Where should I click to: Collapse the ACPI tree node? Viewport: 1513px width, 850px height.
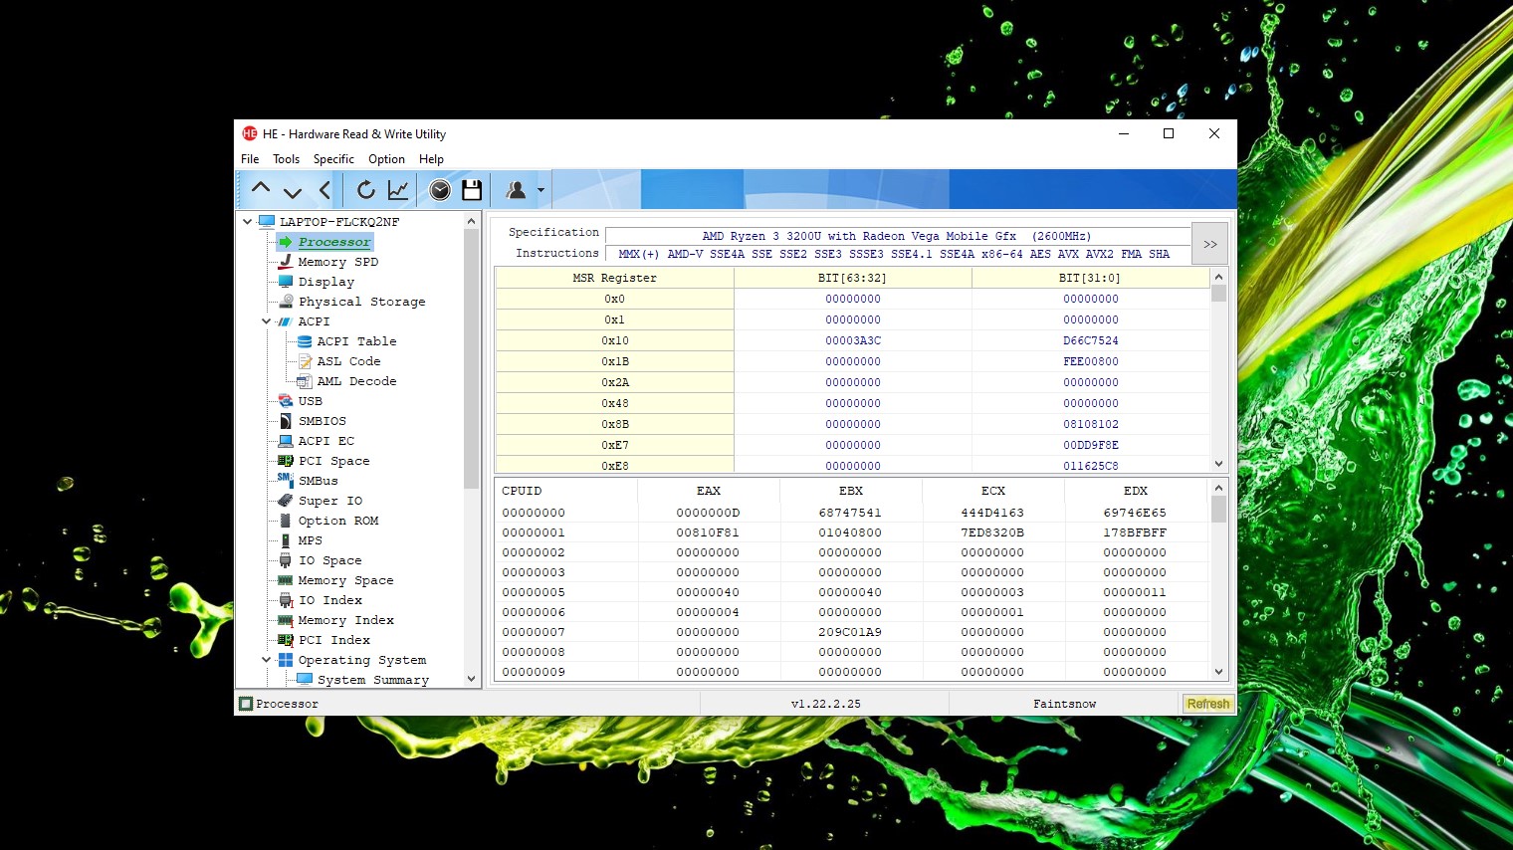266,321
